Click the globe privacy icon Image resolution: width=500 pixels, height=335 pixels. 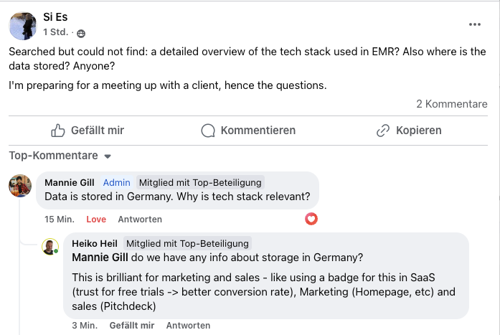(x=81, y=33)
